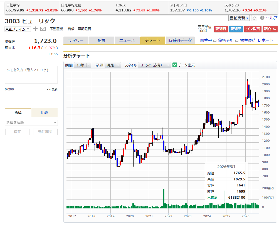Click the 出来高 61882100 tooltip value
Viewport: 279px width, 226px height.
(x=237, y=198)
